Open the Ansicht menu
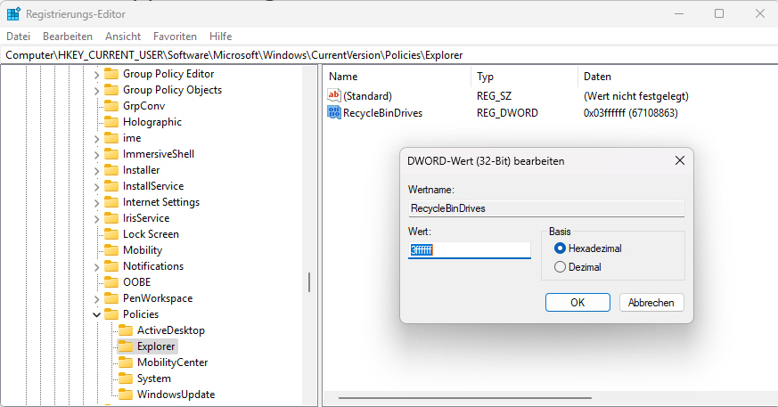Viewport: 778px width, 407px height. pyautogui.click(x=123, y=37)
